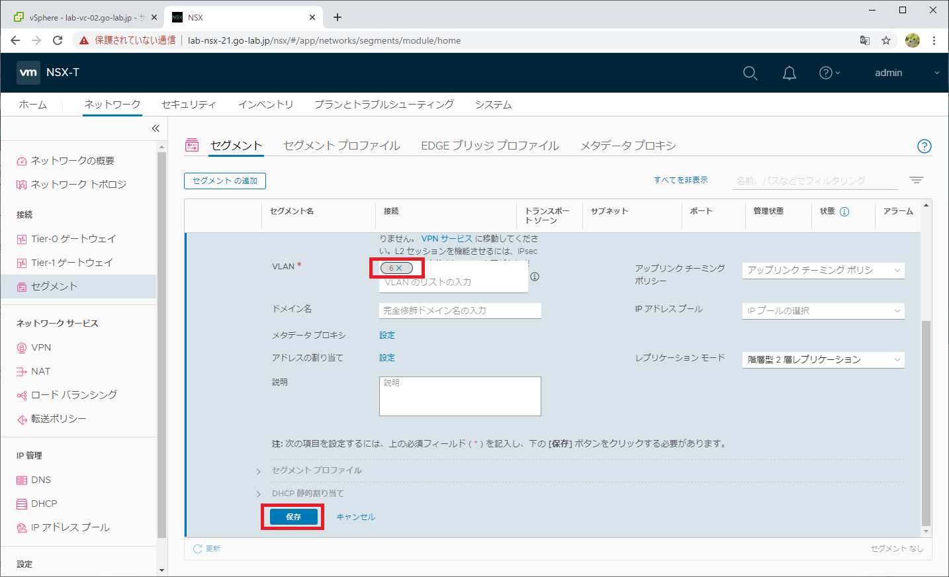Click the VPN サービス link

pos(447,238)
